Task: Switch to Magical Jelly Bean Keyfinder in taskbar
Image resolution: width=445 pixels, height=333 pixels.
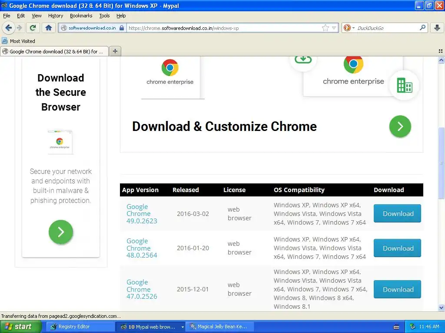Action: click(219, 326)
